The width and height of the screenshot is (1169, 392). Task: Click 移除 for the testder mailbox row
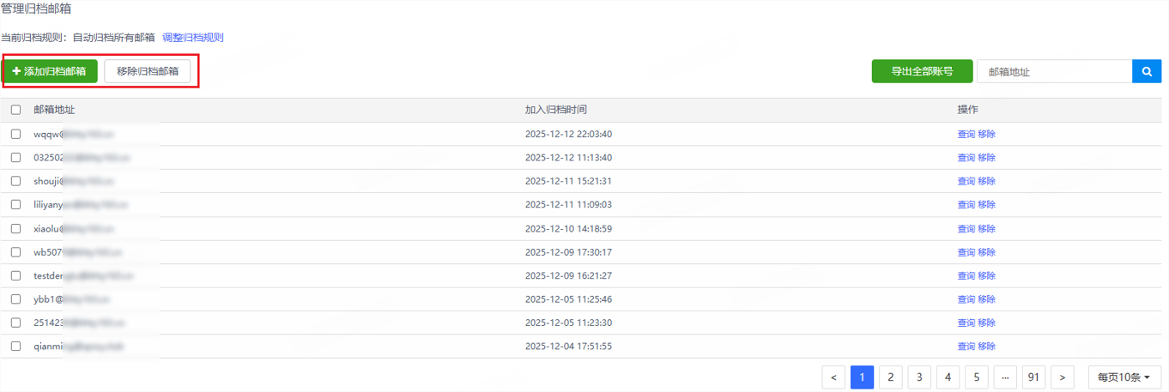(x=987, y=276)
